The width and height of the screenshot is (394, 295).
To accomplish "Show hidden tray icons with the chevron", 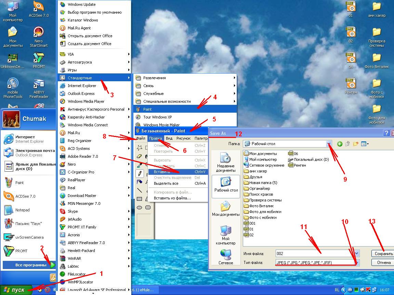I will [x=344, y=290].
